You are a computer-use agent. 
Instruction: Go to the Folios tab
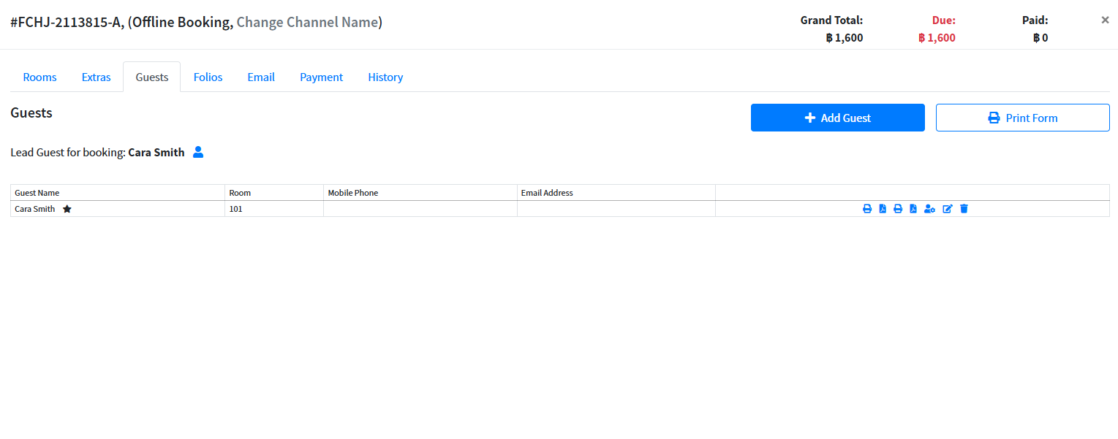pos(208,77)
